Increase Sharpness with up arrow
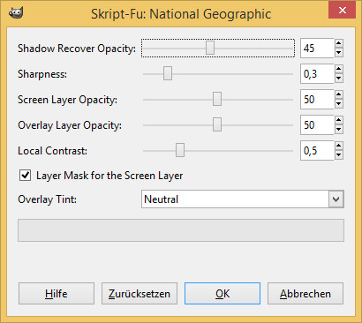362x323 pixels. click(339, 69)
